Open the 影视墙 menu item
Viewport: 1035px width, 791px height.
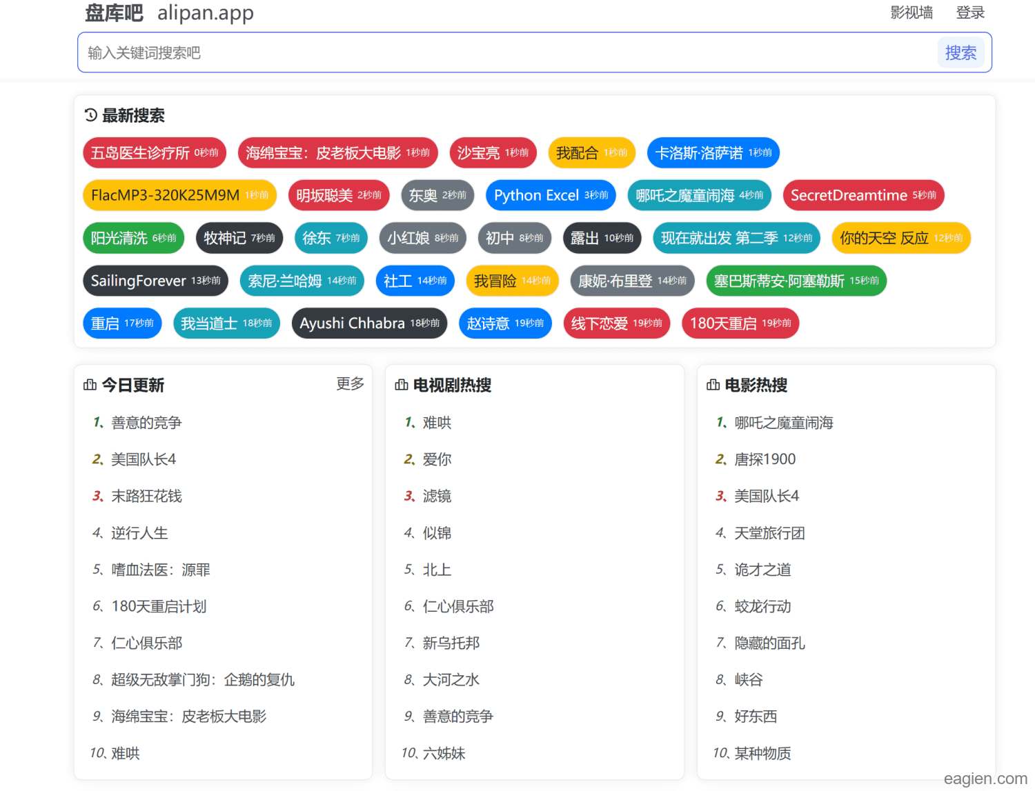pos(911,13)
